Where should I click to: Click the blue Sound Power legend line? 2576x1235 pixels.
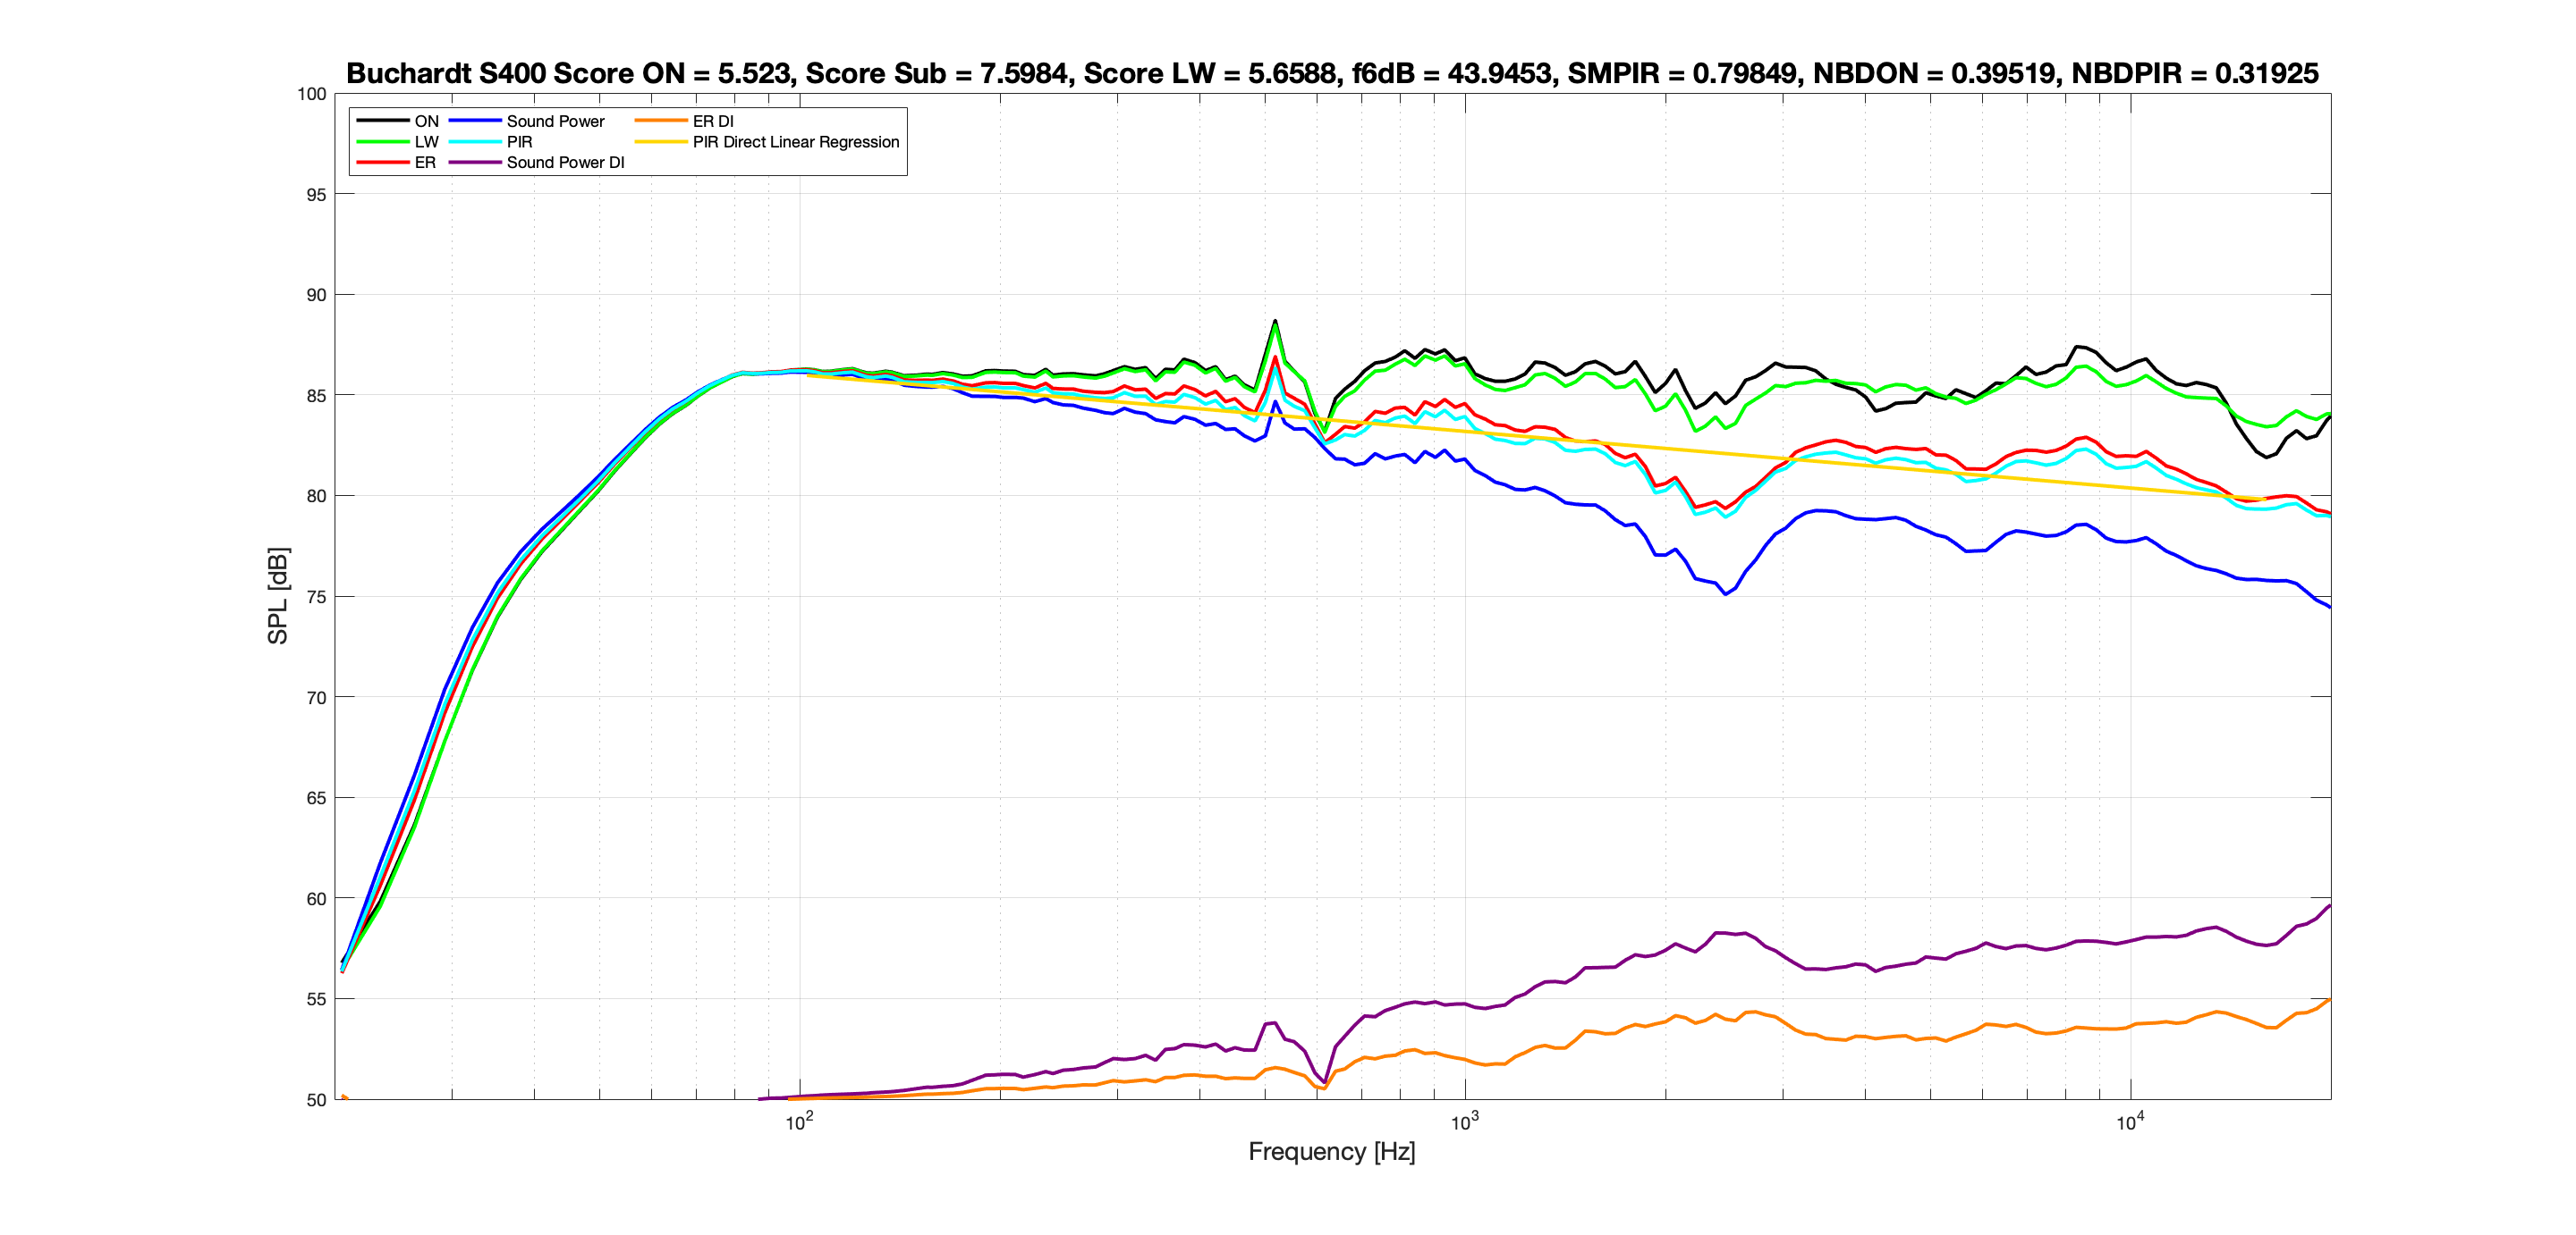pyautogui.click(x=475, y=121)
